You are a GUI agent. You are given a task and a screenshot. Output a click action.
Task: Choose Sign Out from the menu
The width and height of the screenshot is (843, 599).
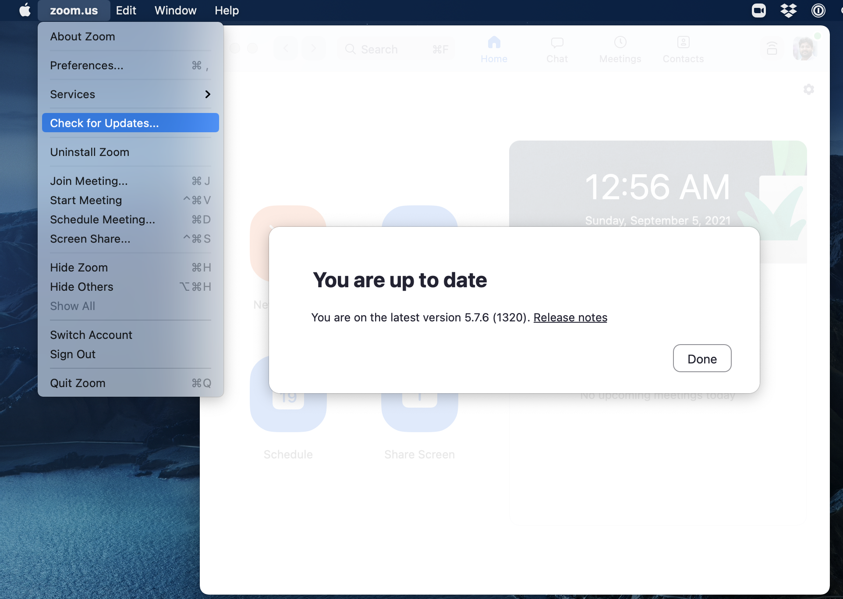pos(73,354)
